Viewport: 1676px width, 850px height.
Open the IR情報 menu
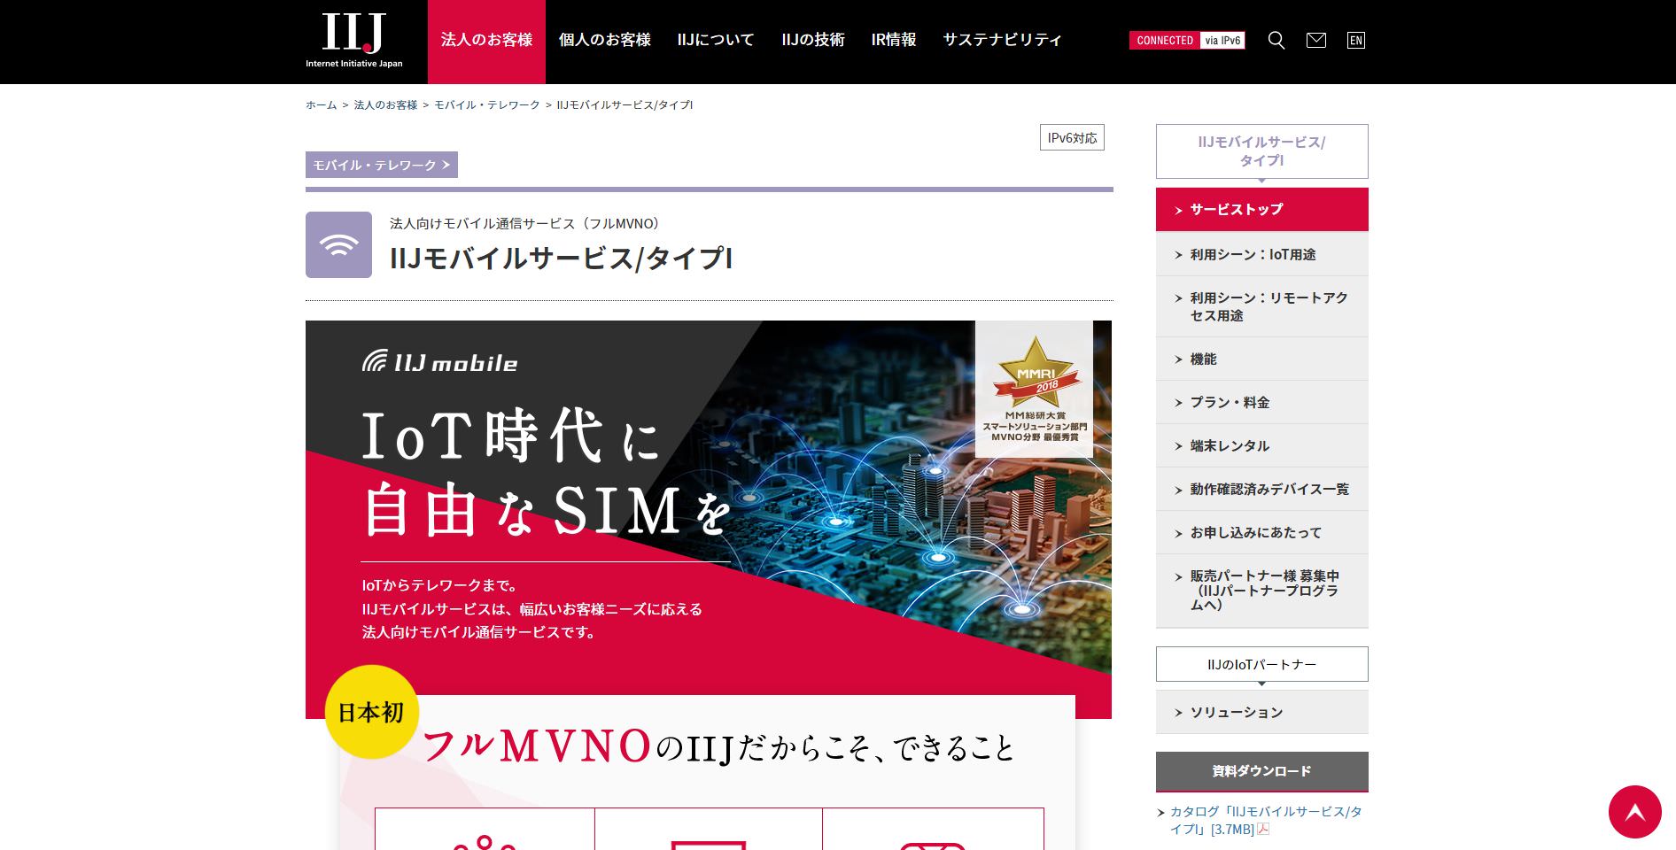[894, 40]
